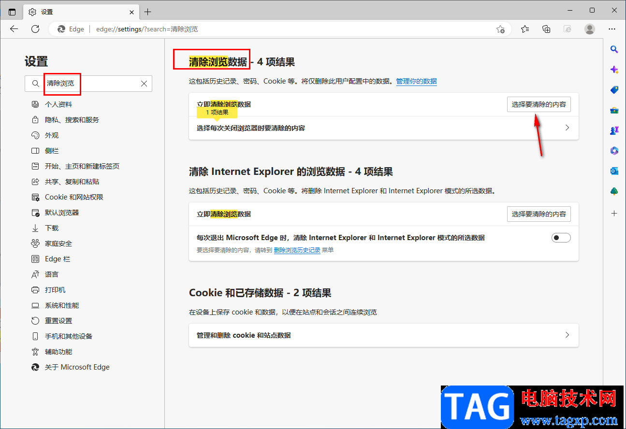Expand 选择每次关闭浏览器时要清除的内容 row
The height and width of the screenshot is (429, 626).
tap(384, 128)
